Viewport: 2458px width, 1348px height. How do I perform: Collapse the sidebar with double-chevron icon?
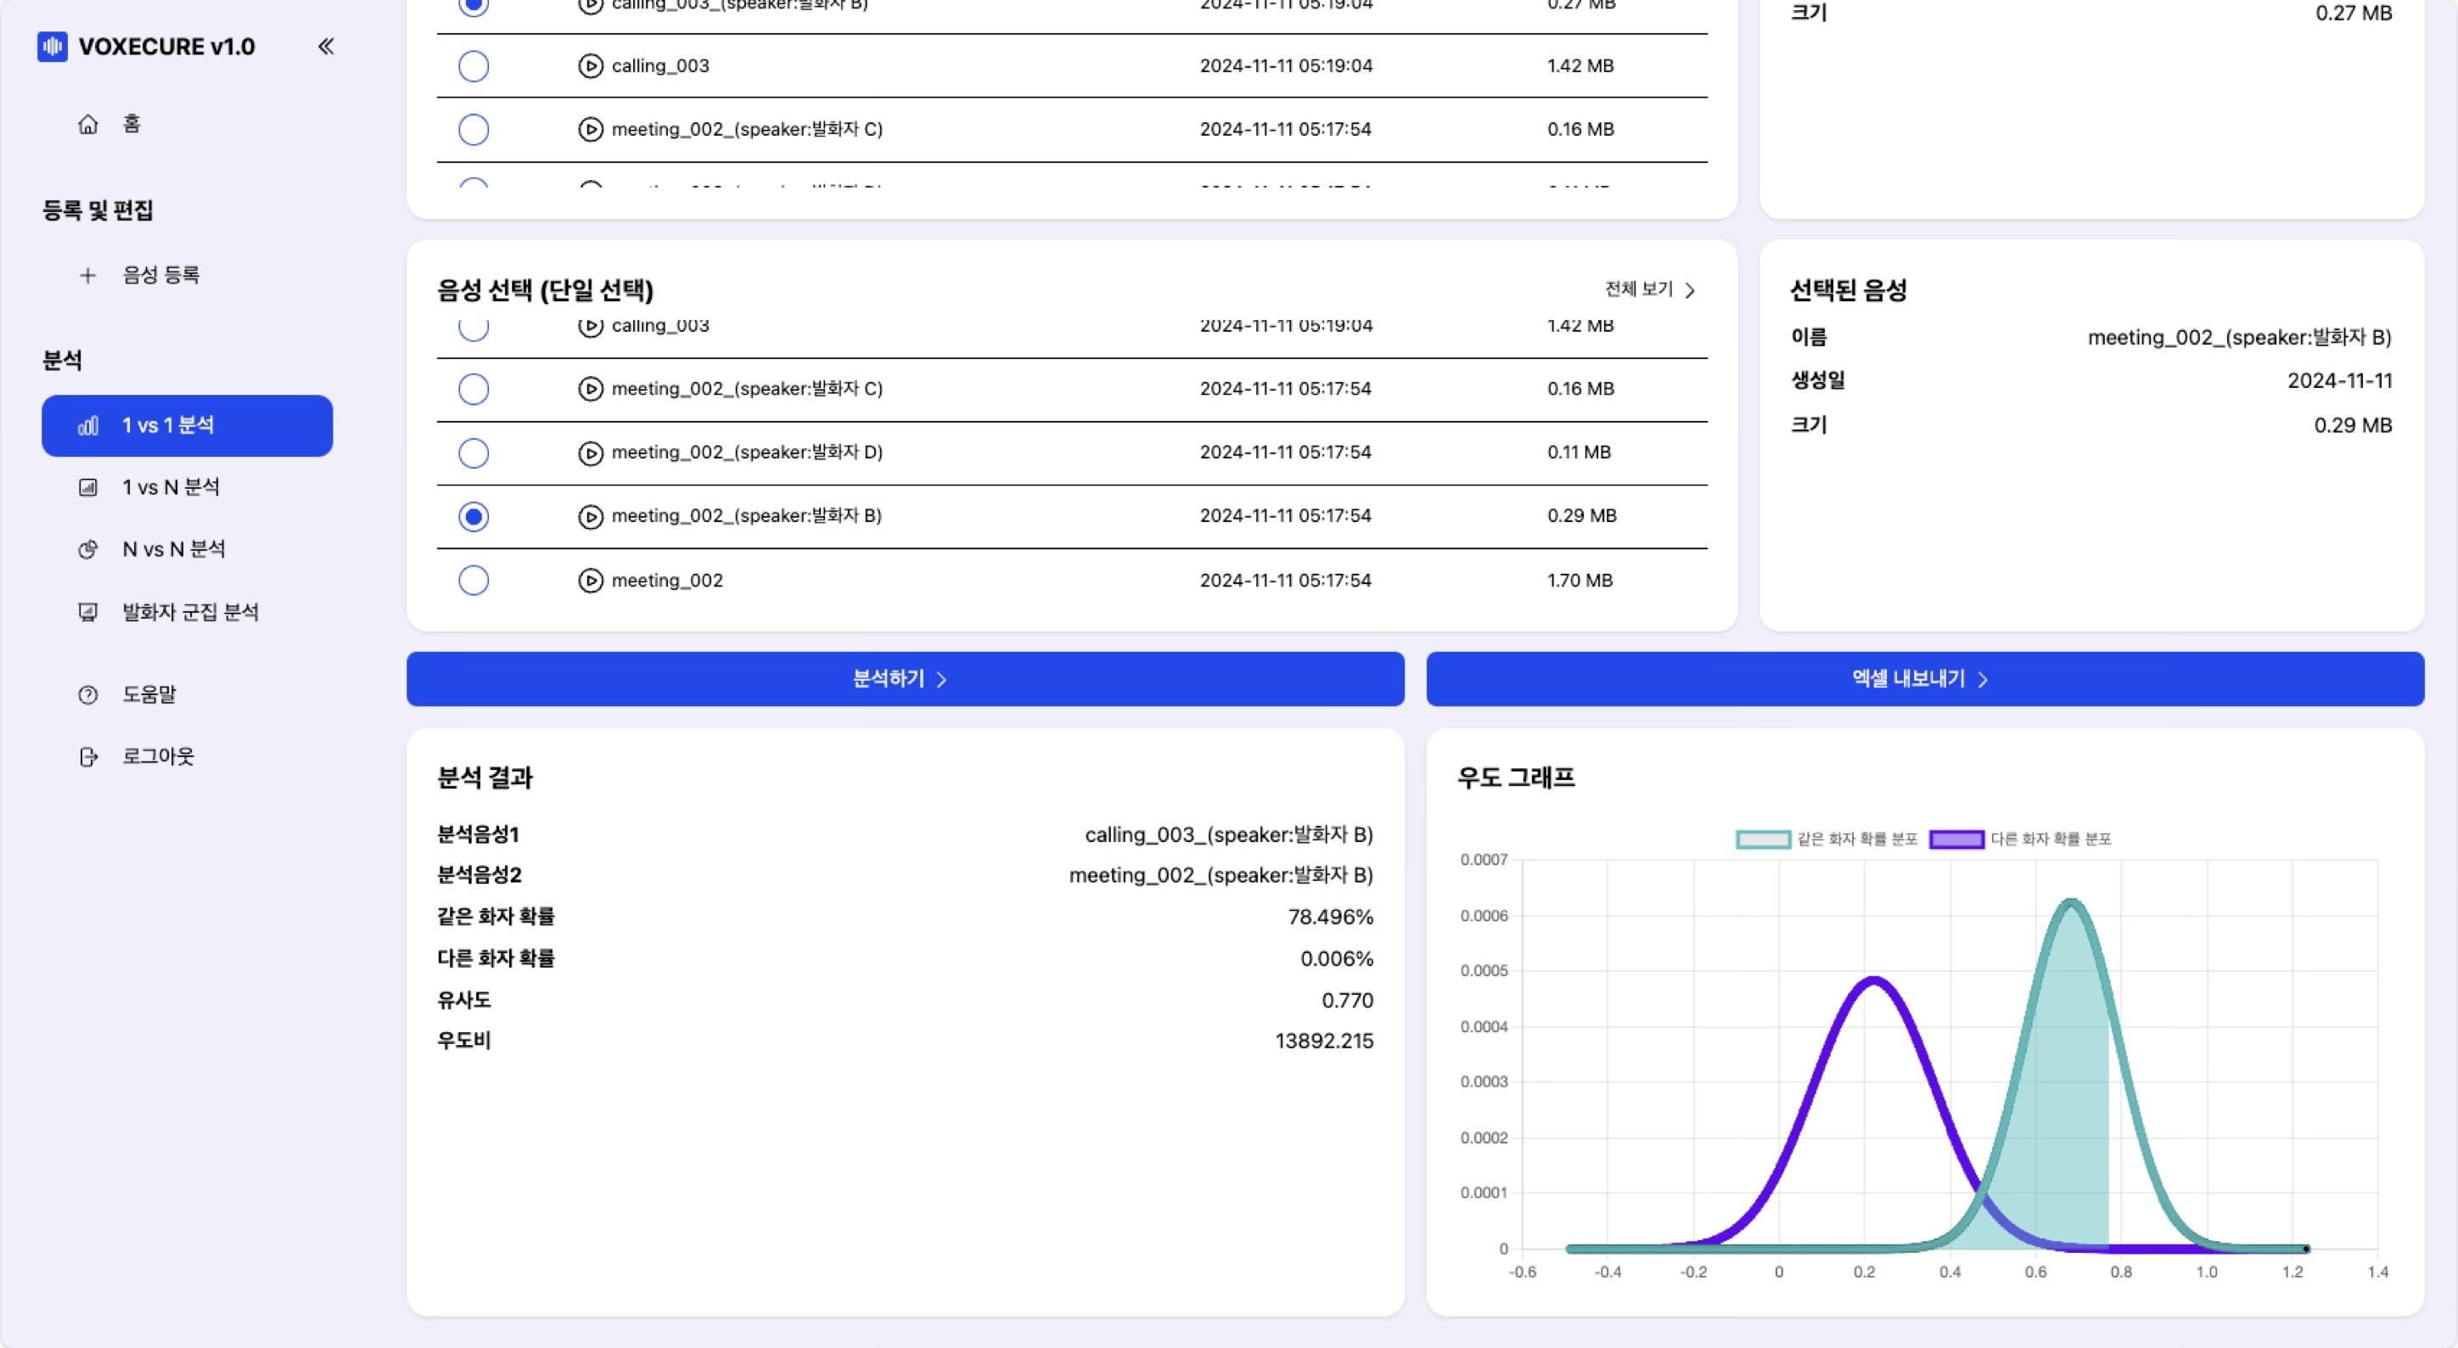click(x=325, y=47)
